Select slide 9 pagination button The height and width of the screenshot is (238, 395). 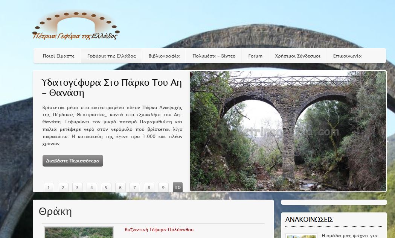pyautogui.click(x=163, y=187)
